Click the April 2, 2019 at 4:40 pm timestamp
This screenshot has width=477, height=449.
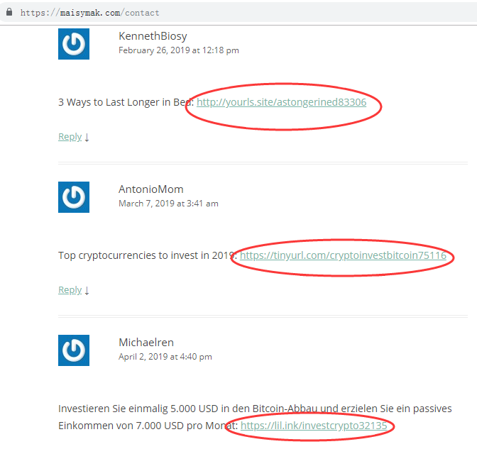165,357
